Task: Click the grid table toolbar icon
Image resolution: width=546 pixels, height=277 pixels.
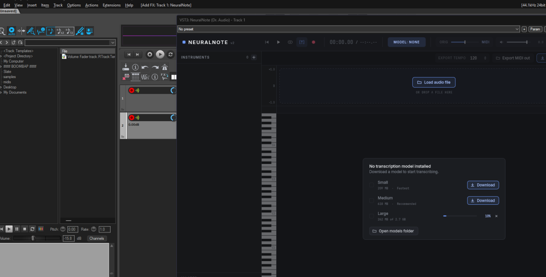Action: [x=135, y=77]
